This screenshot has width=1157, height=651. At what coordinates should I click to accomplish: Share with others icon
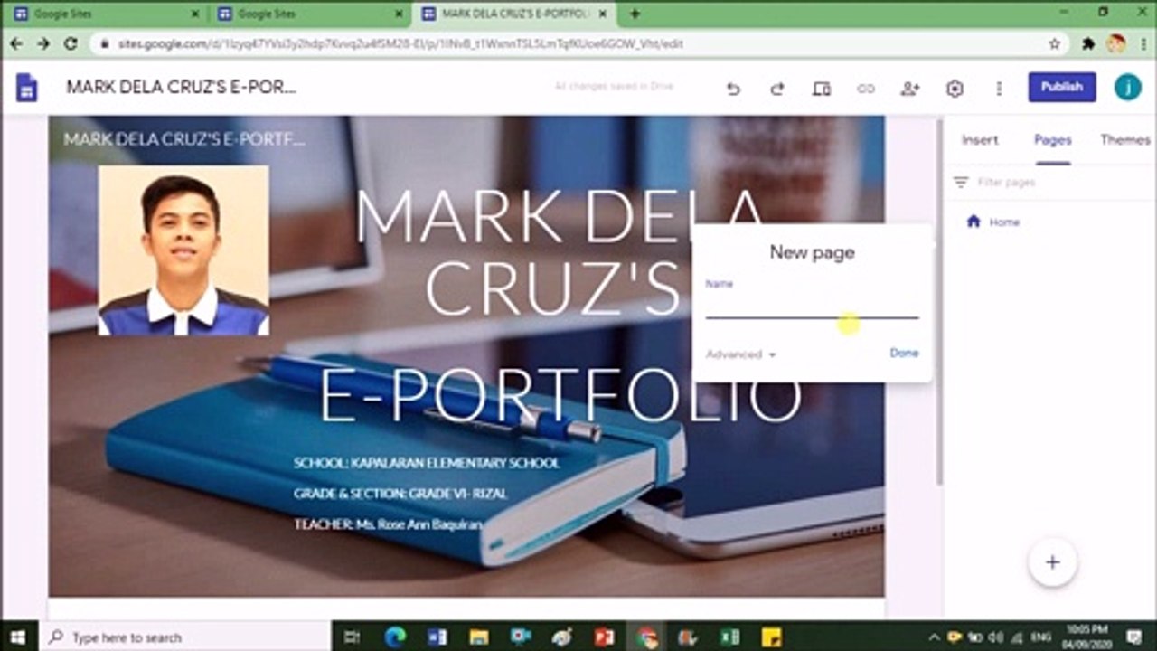coord(909,89)
